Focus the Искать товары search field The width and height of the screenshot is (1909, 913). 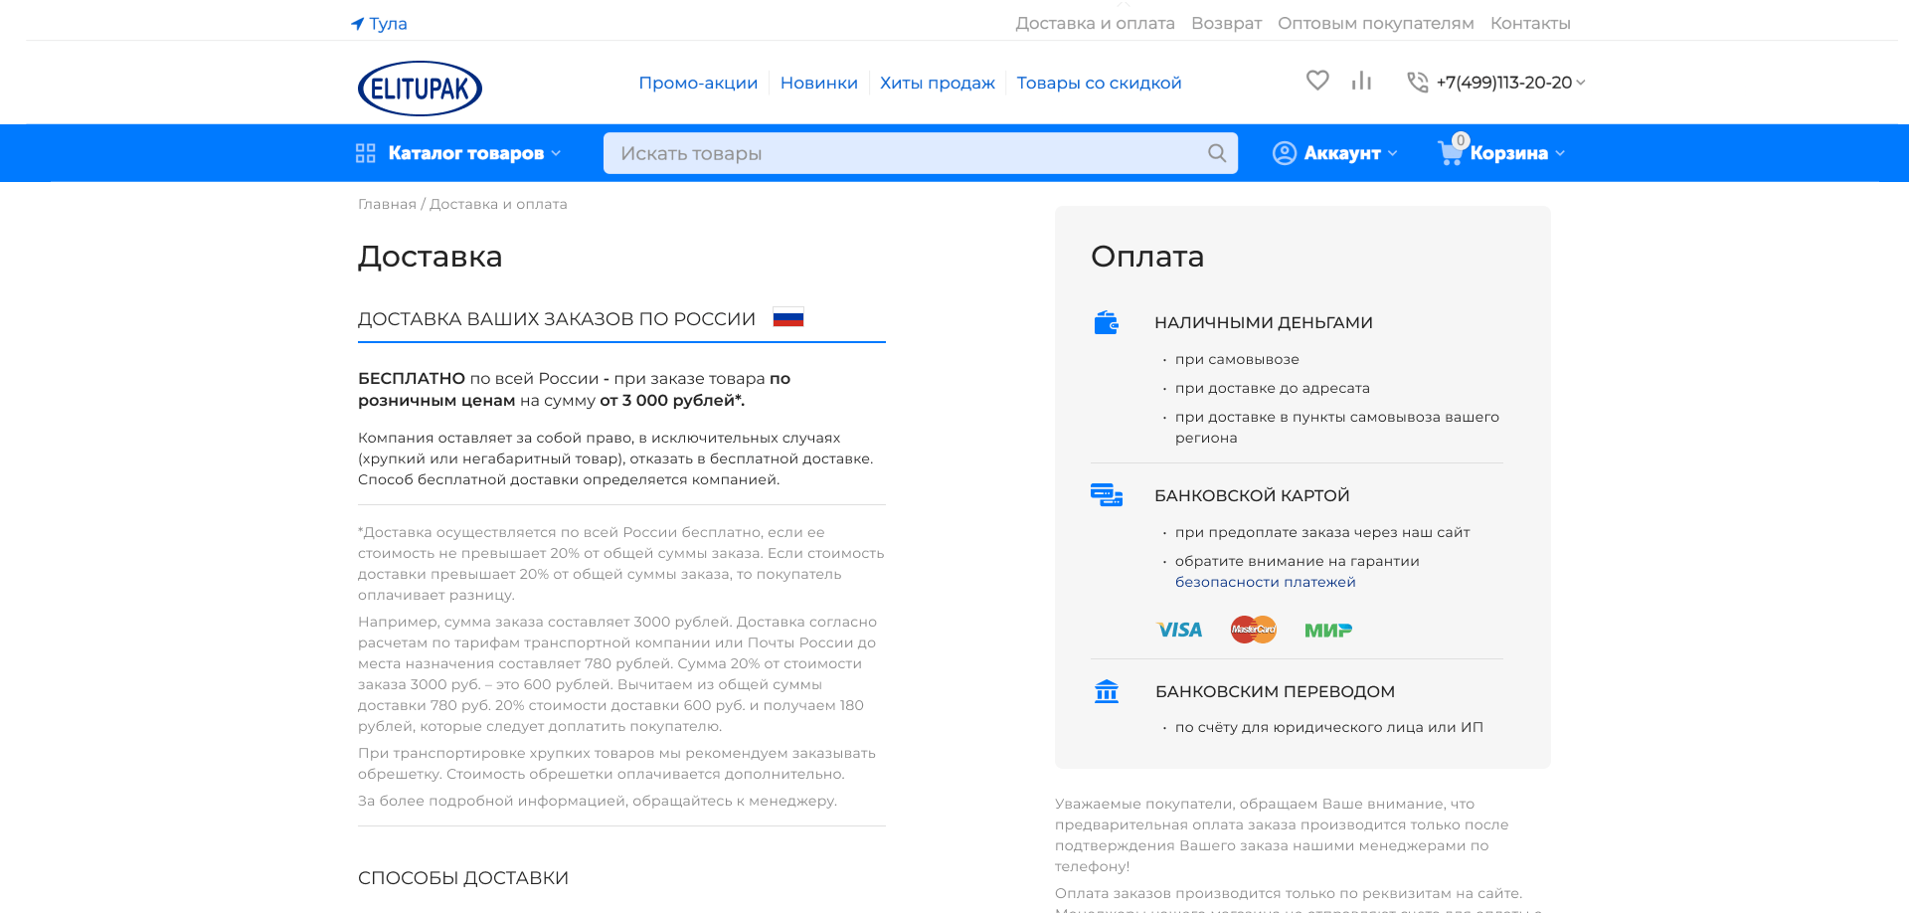pos(905,153)
